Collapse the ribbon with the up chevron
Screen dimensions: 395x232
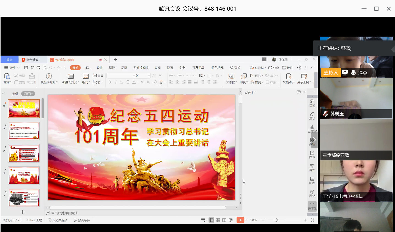click(312, 68)
